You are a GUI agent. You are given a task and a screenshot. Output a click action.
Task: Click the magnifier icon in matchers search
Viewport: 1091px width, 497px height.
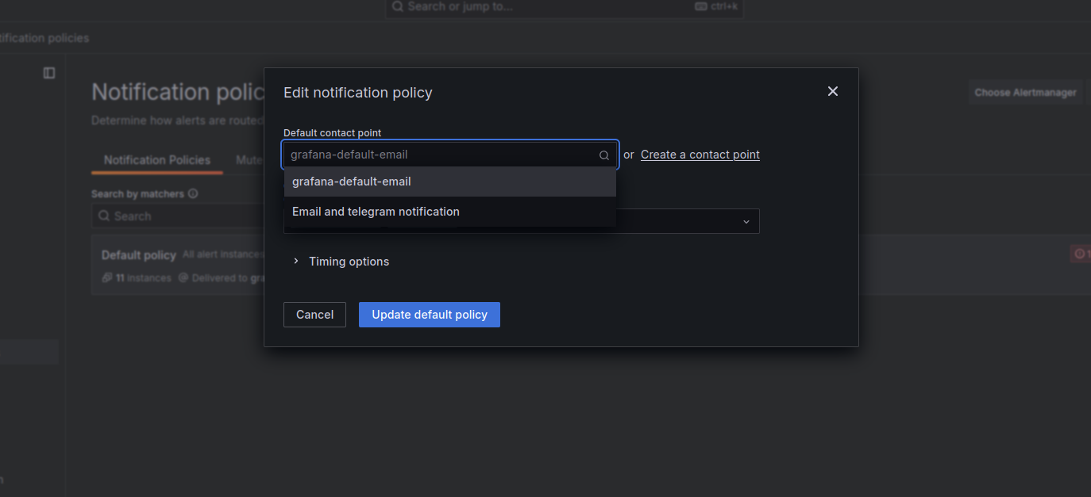103,216
